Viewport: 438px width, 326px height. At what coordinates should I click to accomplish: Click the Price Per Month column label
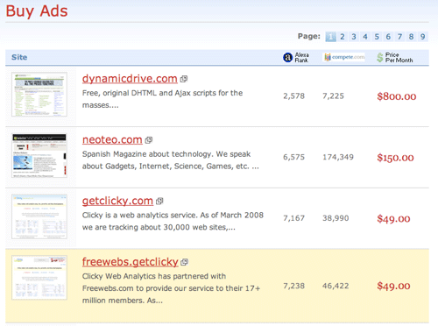pos(399,58)
